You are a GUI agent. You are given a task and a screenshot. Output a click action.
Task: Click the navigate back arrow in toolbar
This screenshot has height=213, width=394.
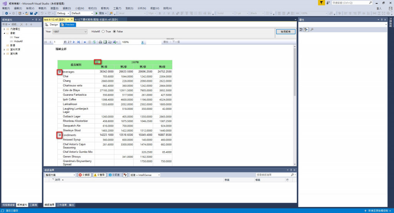coord(6,13)
